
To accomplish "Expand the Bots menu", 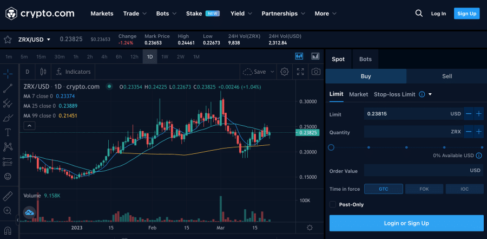I will point(166,14).
